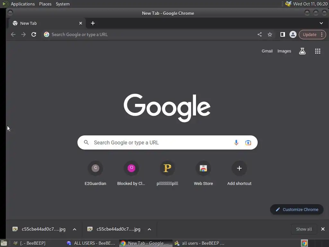Screen dimensions: 329x247
Task: Open the Places menu
Action: 45,4
